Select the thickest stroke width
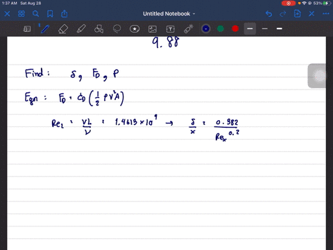 [x=280, y=28]
